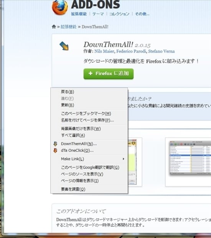This screenshot has width=211, height=238.
Task: Choose 更新(R) to reload the page
Action: (x=89, y=105)
